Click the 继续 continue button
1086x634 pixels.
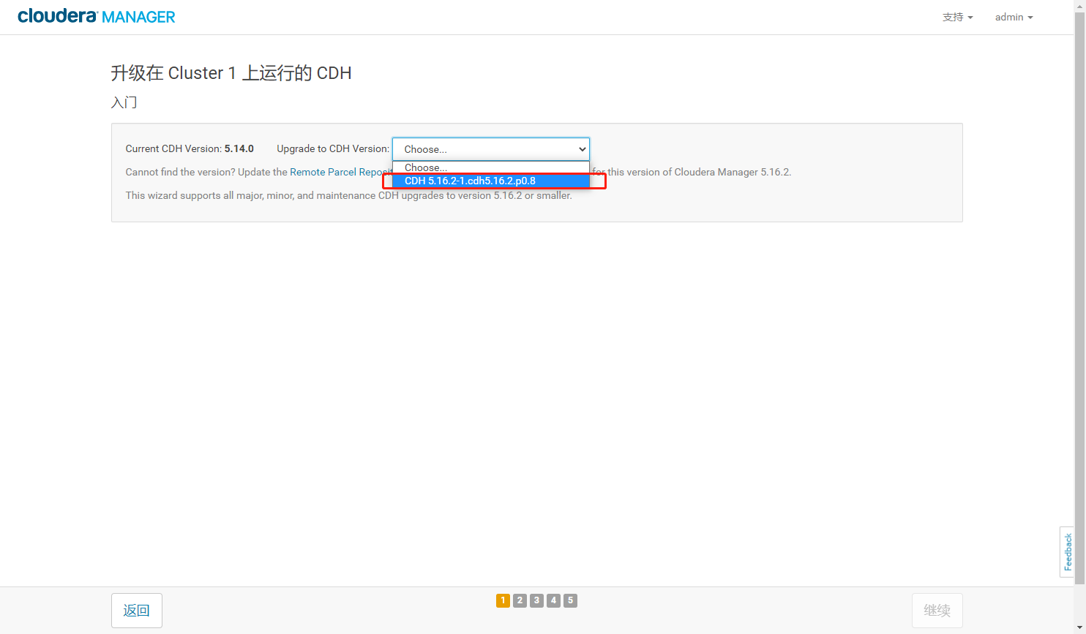pyautogui.click(x=937, y=611)
